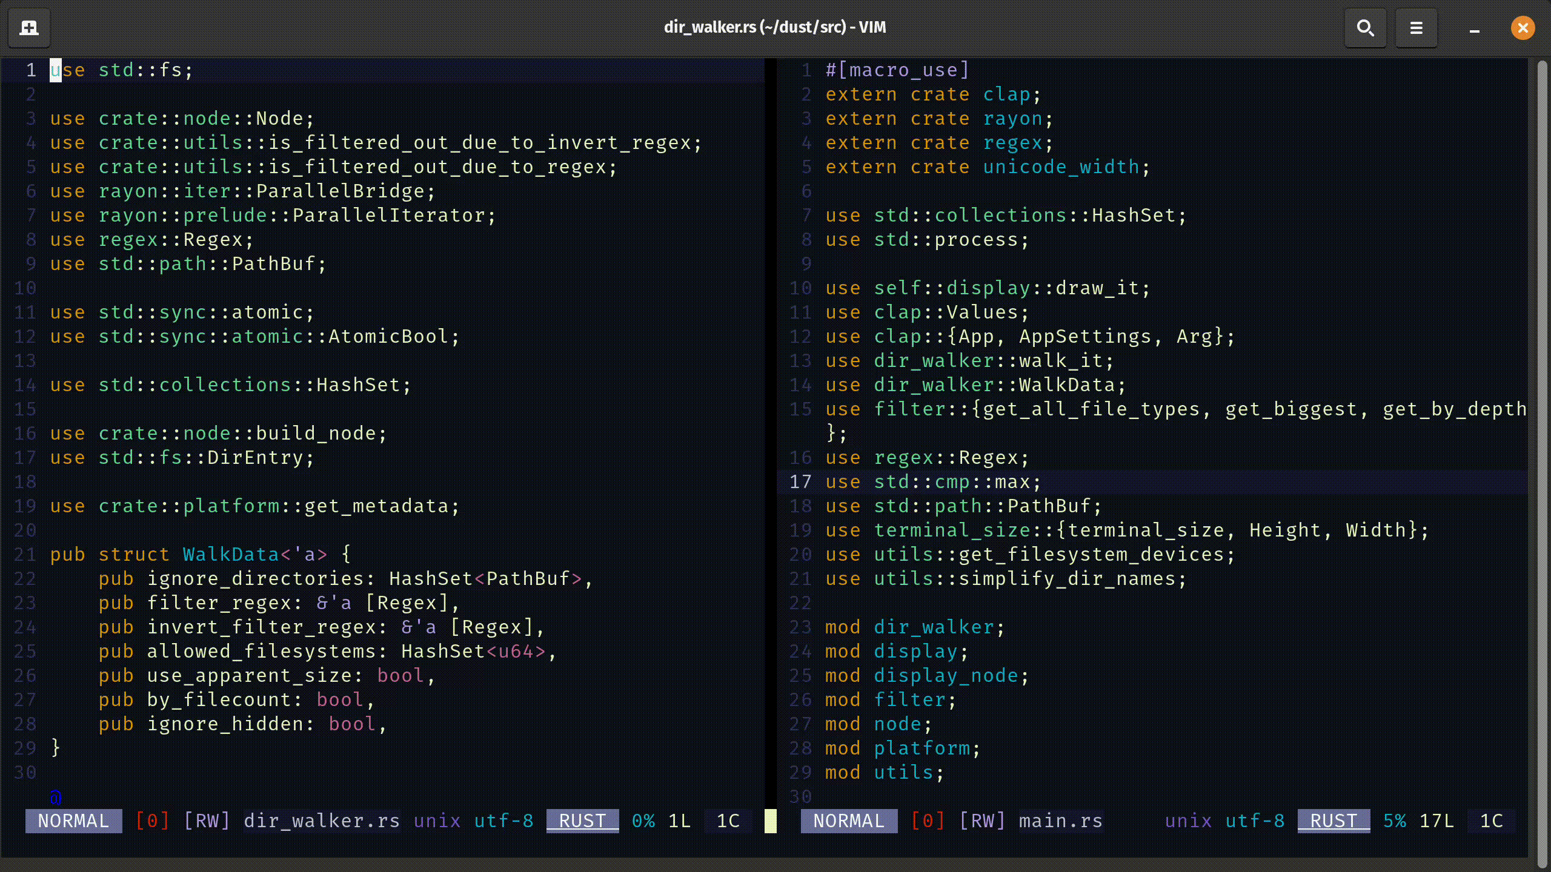The height and width of the screenshot is (872, 1551).
Task: Click the 0% scroll position indicator
Action: pos(643,821)
